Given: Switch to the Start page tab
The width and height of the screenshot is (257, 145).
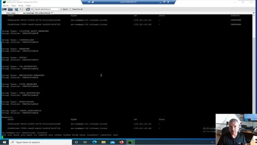Looking at the screenshot, I should click(11, 13).
